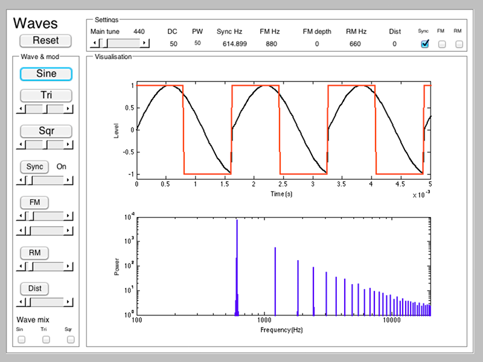
Task: Check the Sin wave mix checkbox
Action: [x=22, y=340]
